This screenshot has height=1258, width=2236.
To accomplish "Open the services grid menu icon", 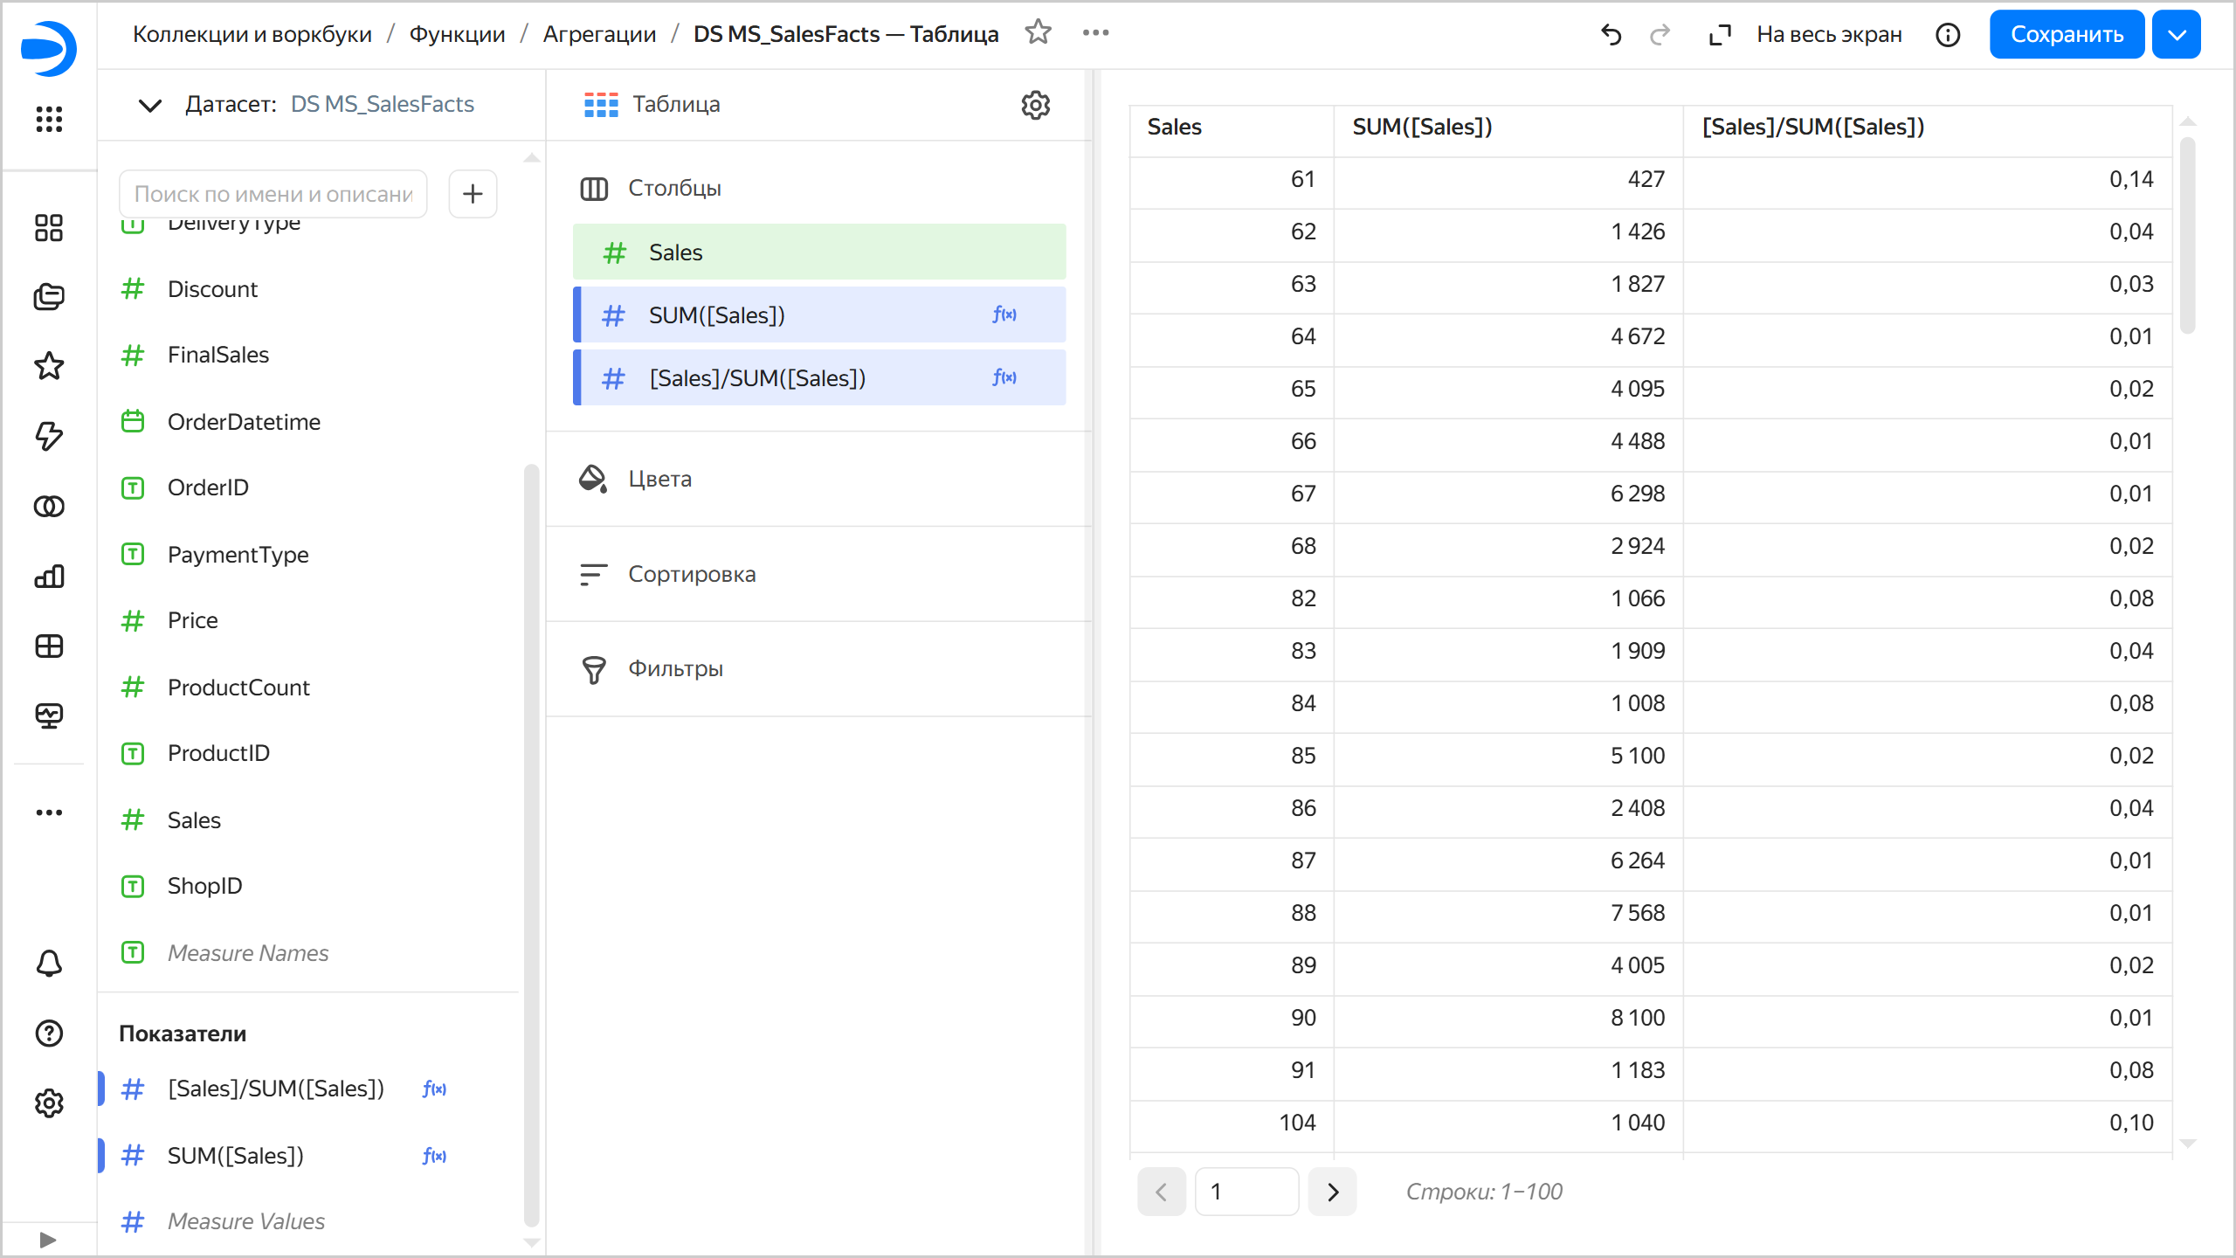I will pos(49,119).
